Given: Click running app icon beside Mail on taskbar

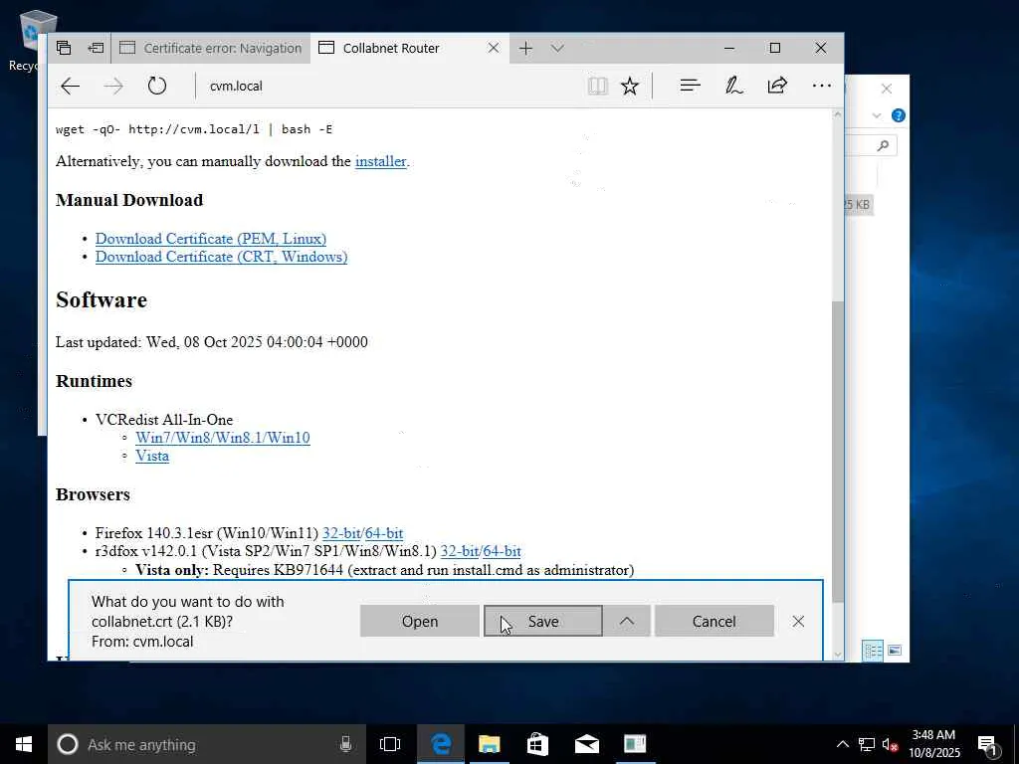Looking at the screenshot, I should click(x=635, y=744).
